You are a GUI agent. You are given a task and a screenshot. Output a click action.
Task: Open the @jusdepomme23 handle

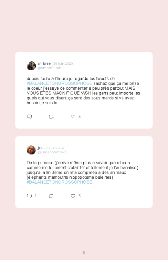[52, 152]
